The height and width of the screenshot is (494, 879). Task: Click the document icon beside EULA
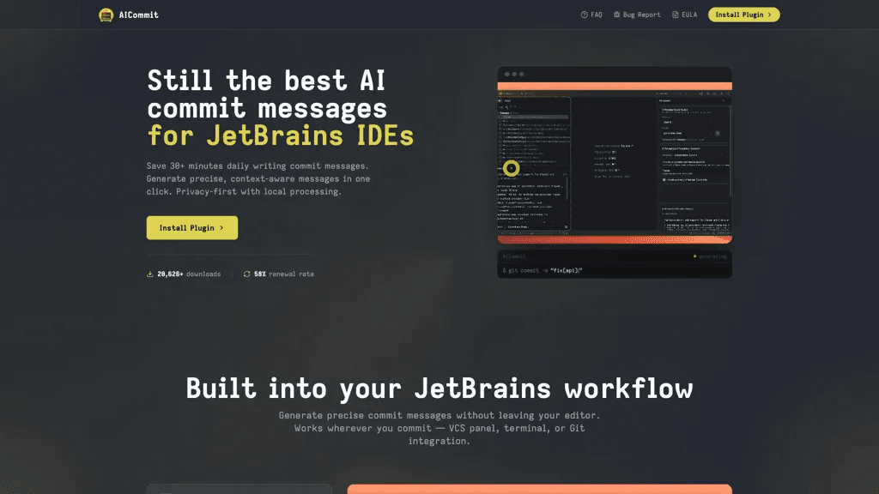(x=676, y=15)
